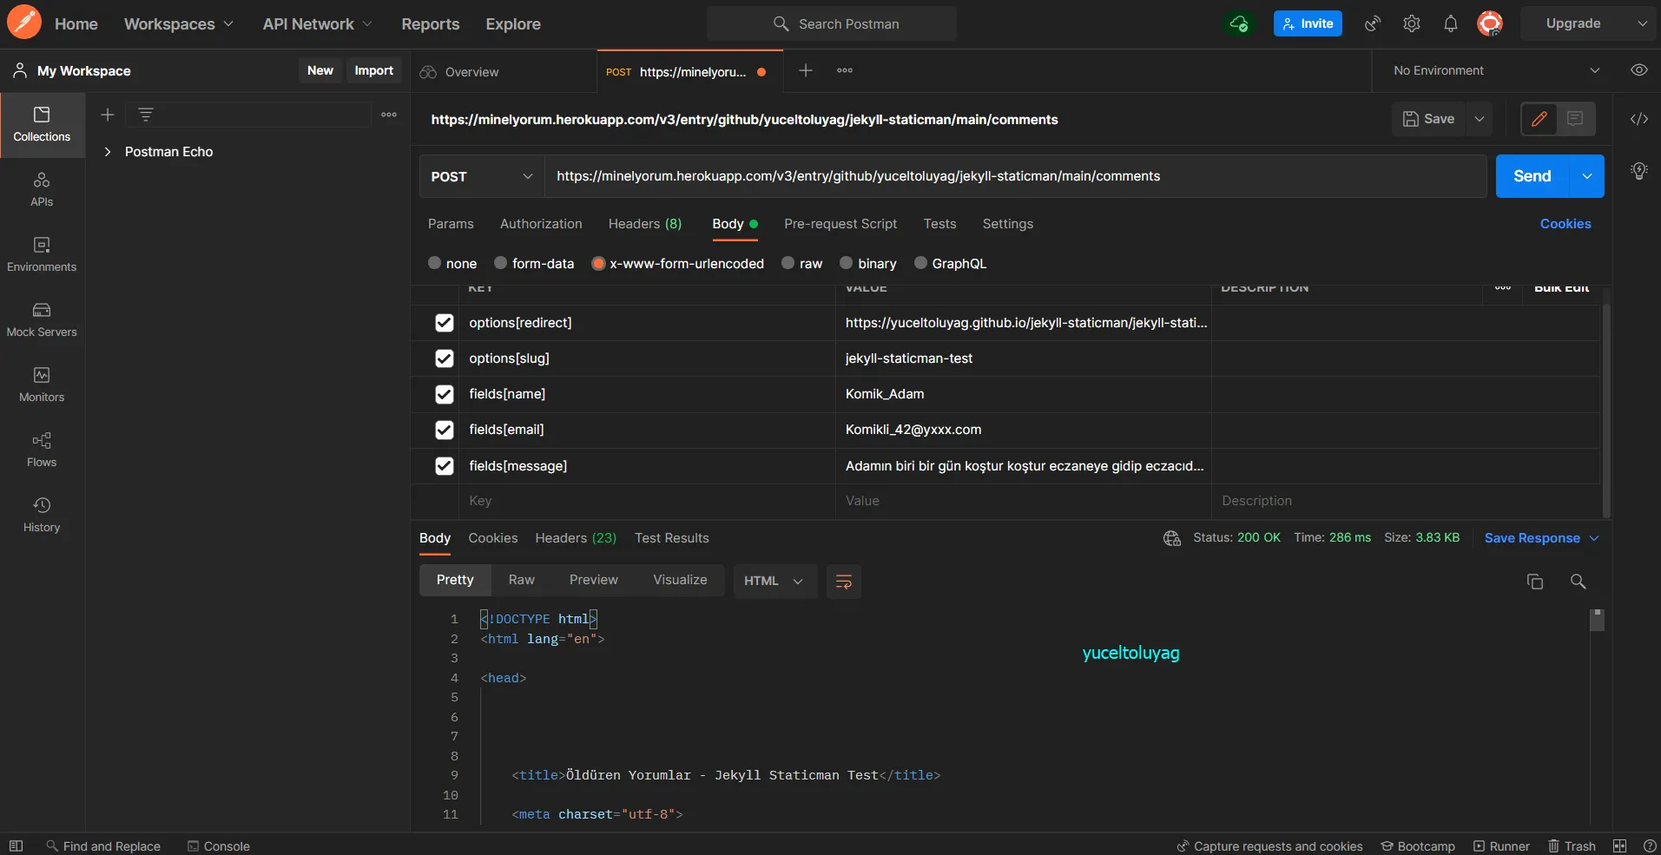Click the blue Send button

click(x=1532, y=176)
